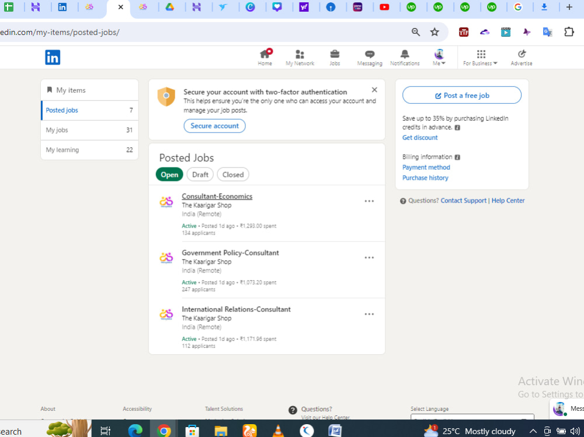The height and width of the screenshot is (437, 584).
Task: Click the LinkedIn logo icon
Action: pos(53,57)
